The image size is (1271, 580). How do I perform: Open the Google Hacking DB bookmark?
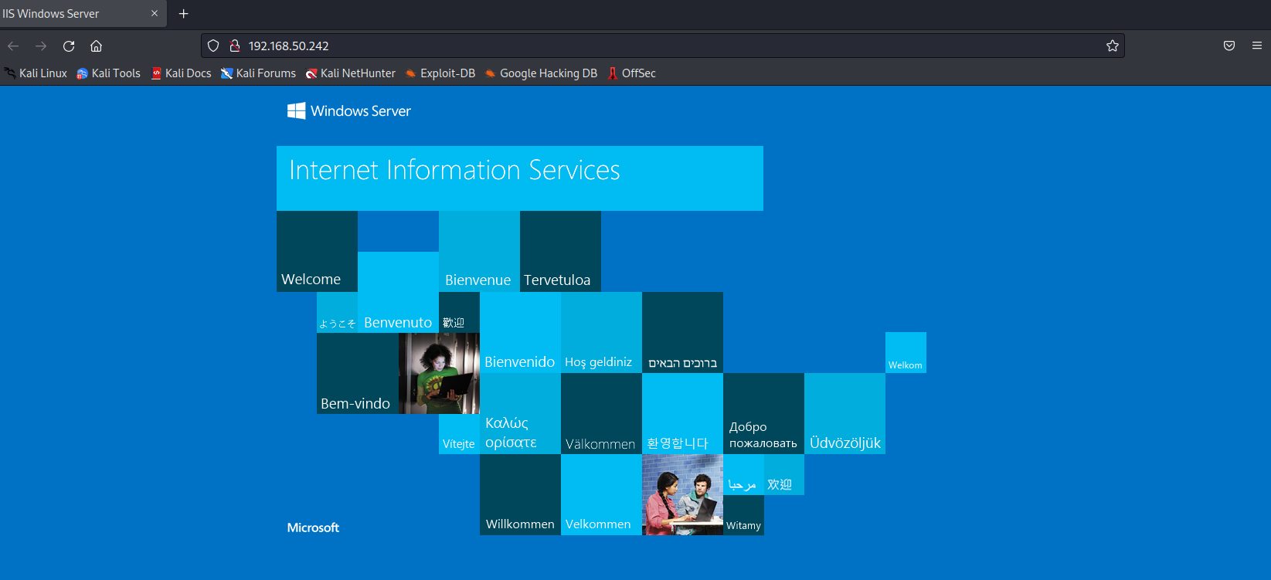[x=541, y=73]
